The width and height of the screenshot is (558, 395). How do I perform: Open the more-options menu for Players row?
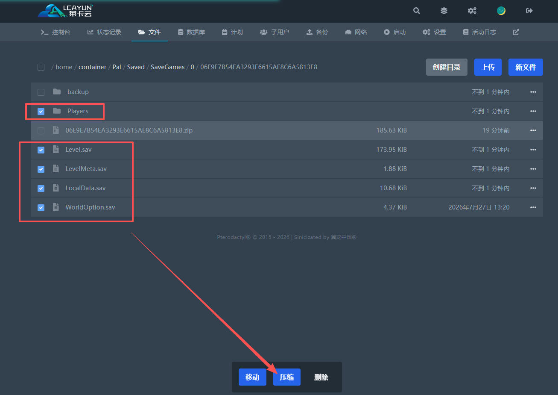pyautogui.click(x=533, y=111)
